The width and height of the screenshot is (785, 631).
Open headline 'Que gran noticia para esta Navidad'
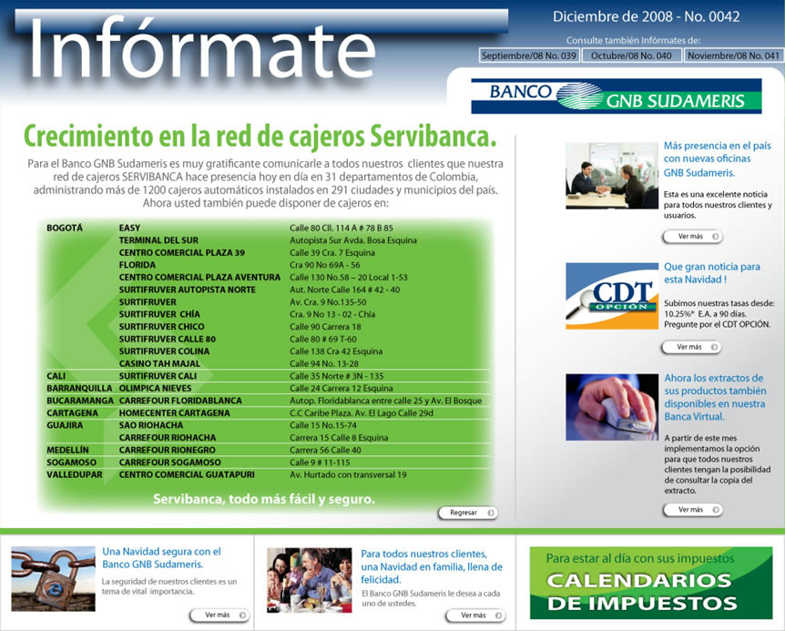pos(712,273)
